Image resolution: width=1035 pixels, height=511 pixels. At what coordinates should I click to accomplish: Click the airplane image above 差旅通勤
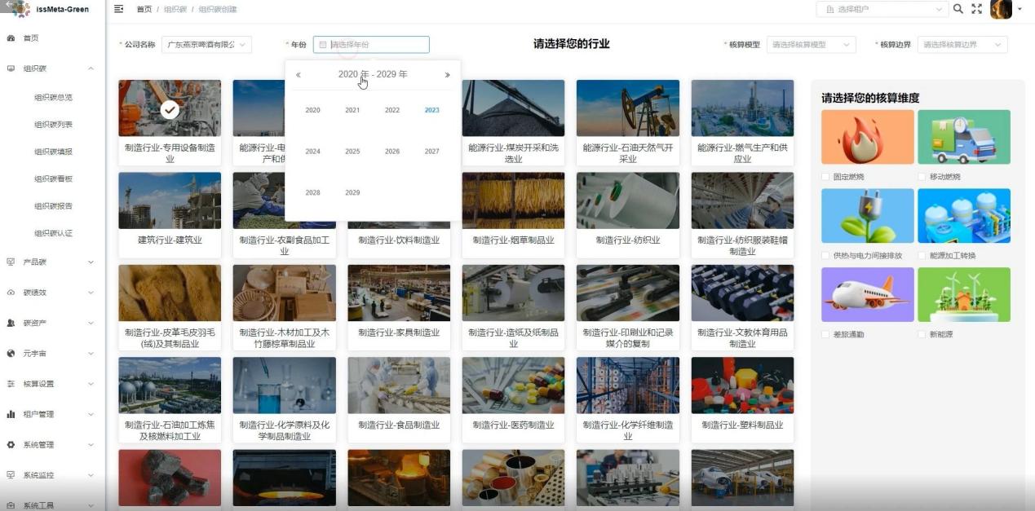tap(867, 294)
